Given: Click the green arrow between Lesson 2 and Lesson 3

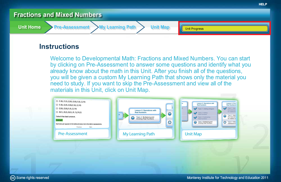Looking at the screenshot, I should pyautogui.click(x=219, y=112).
